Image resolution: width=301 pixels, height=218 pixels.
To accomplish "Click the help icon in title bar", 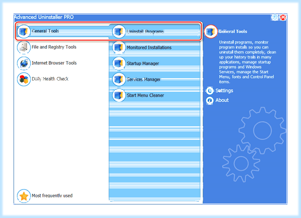I will pos(275,18).
